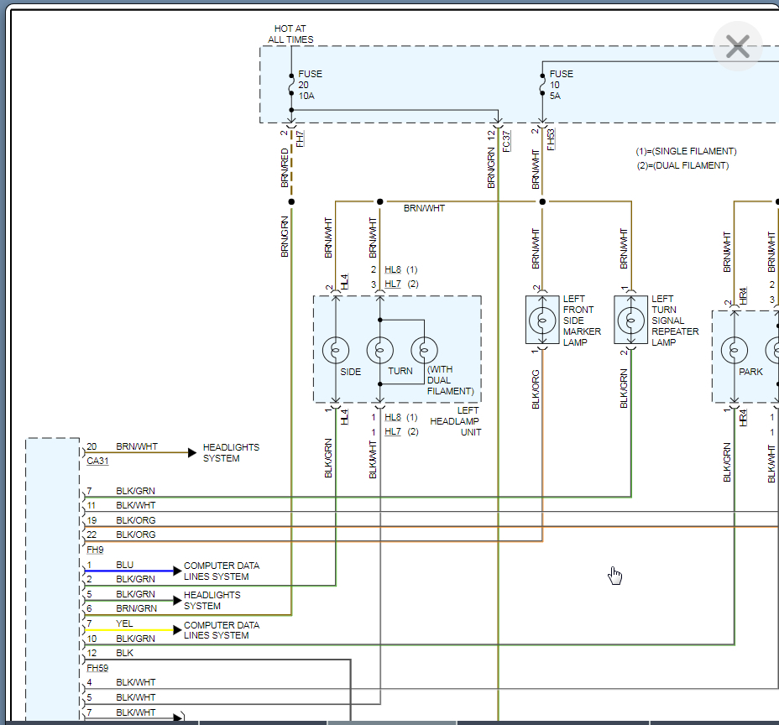Screen dimensions: 779x725
Task: Click the Fuse 10 5A symbol
Action: click(x=542, y=86)
